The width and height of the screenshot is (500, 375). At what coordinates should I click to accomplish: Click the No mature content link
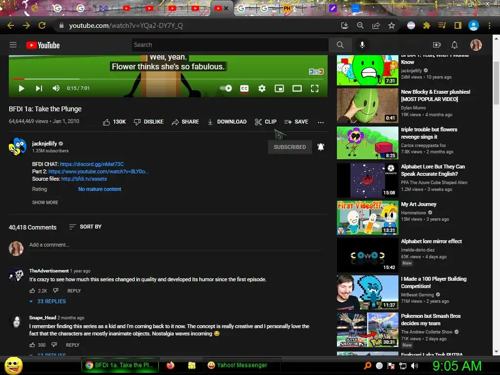pos(100,189)
